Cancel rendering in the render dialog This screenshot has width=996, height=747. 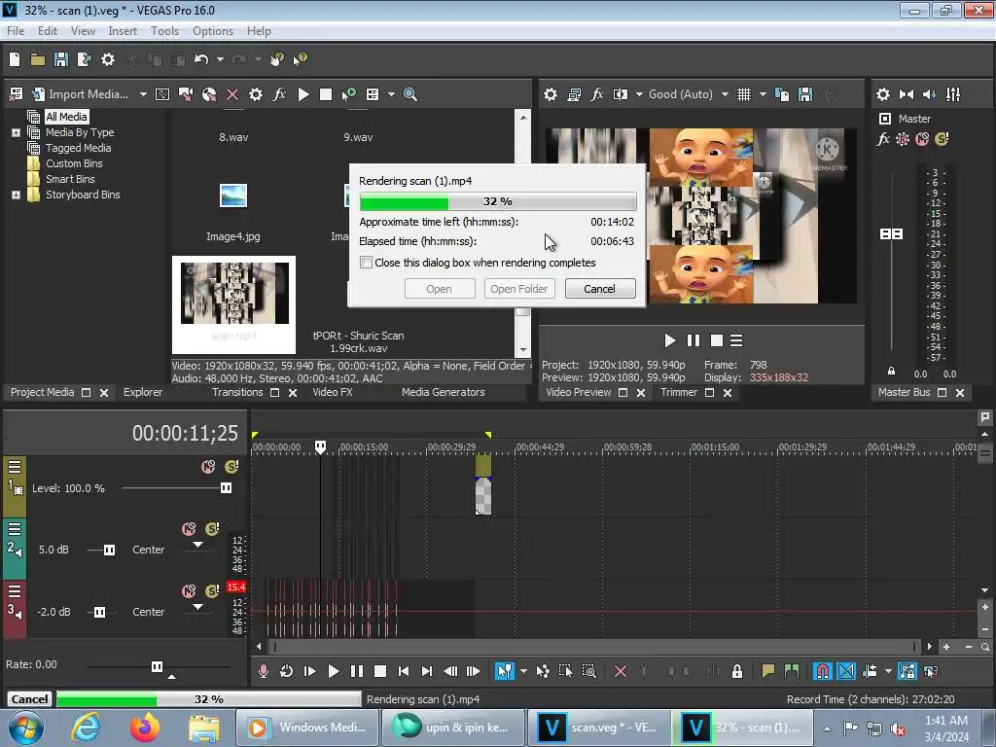coord(599,288)
